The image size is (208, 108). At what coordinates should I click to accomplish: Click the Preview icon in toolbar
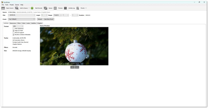(55, 8)
